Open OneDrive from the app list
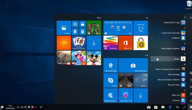 pos(168,100)
